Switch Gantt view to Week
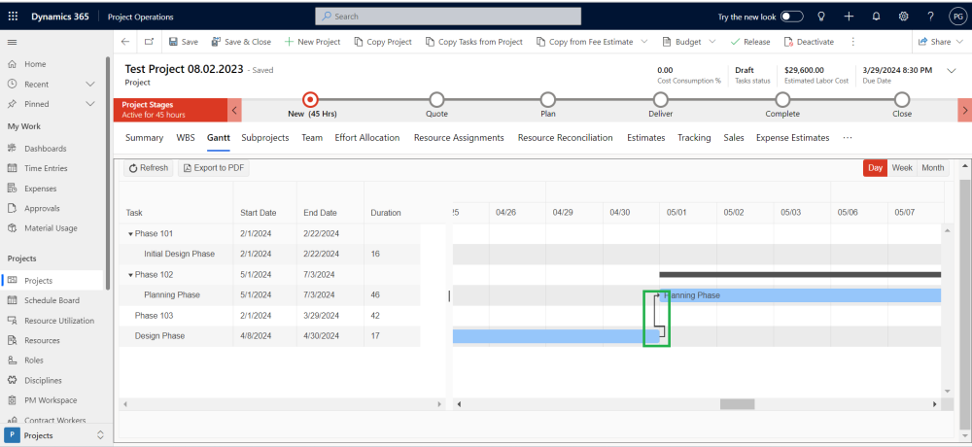The image size is (972, 447). [902, 168]
